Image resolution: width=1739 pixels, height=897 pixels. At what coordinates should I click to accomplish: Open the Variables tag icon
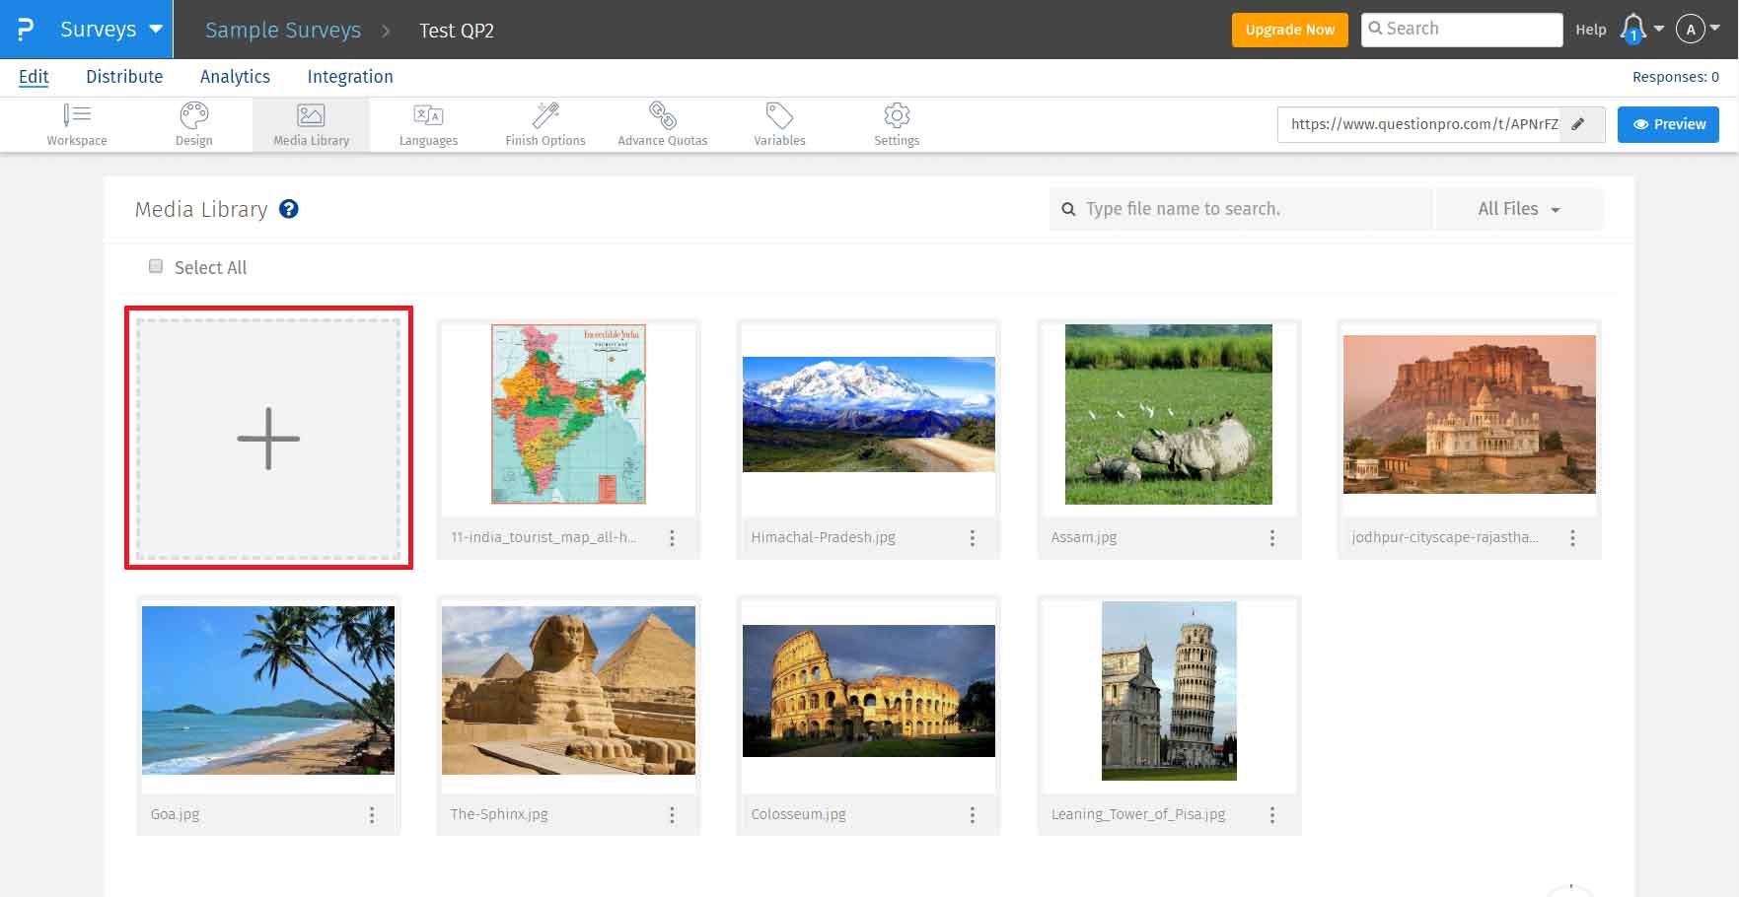(x=779, y=115)
